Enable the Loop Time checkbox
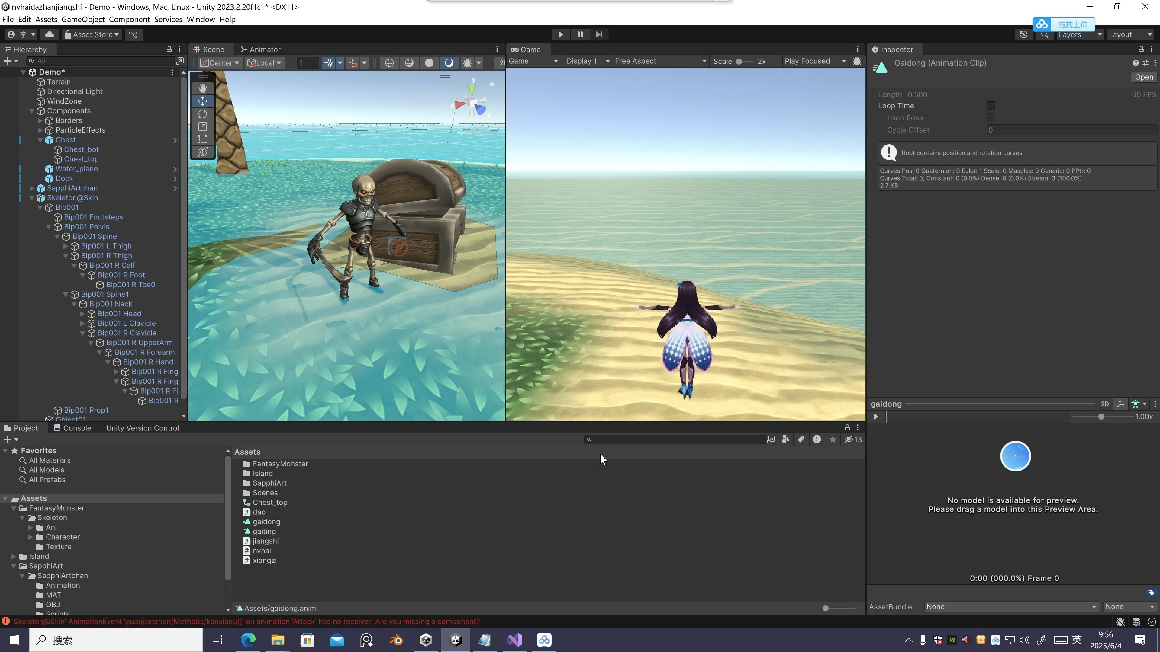 pos(991,106)
